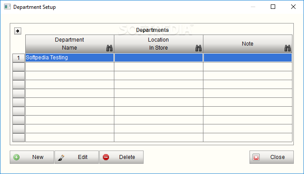304x174 pixels.
Task: Click the Edit button with brush icon
Action: coord(77,157)
